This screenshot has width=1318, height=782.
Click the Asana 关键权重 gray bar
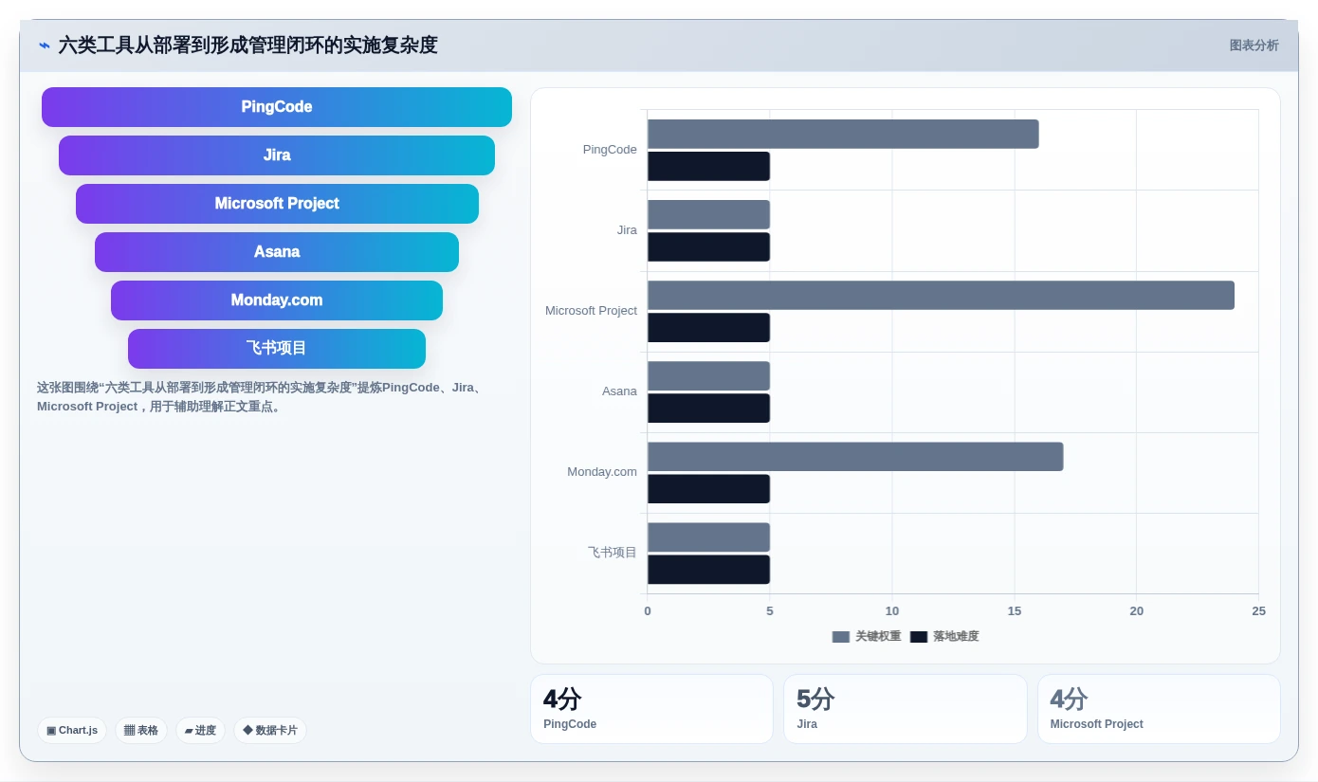click(708, 375)
